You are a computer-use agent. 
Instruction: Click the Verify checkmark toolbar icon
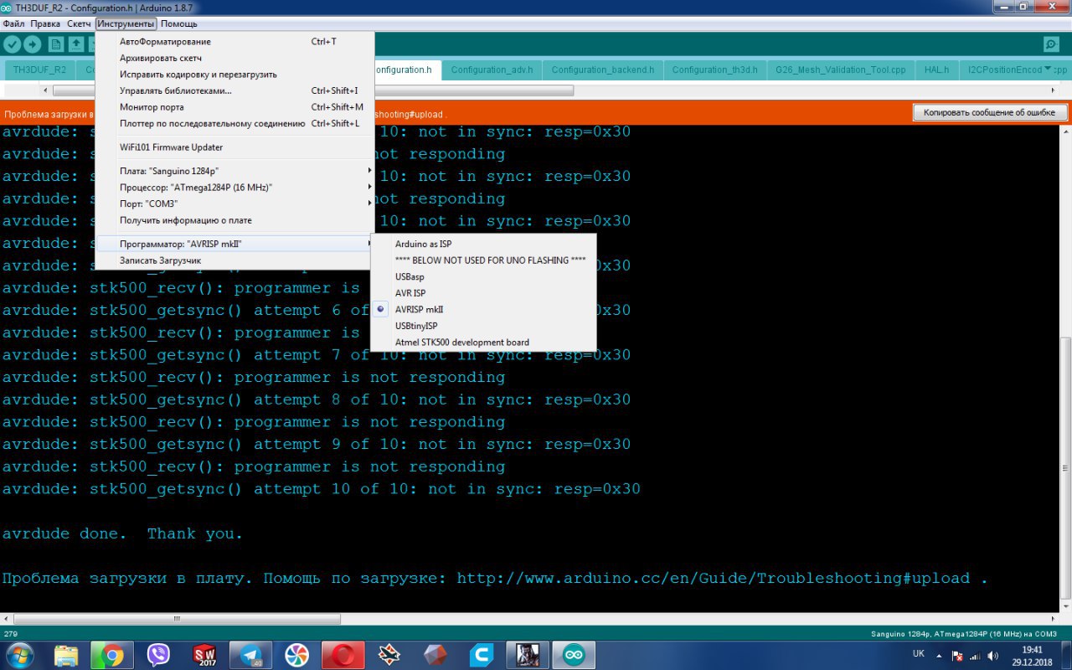tap(12, 44)
